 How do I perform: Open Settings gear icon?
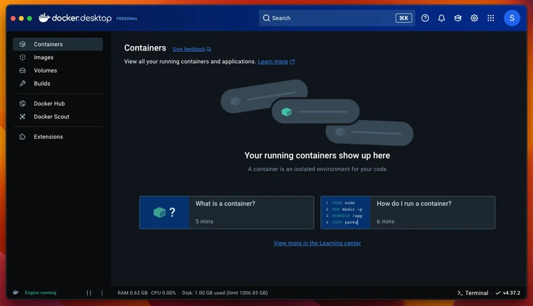pos(474,18)
